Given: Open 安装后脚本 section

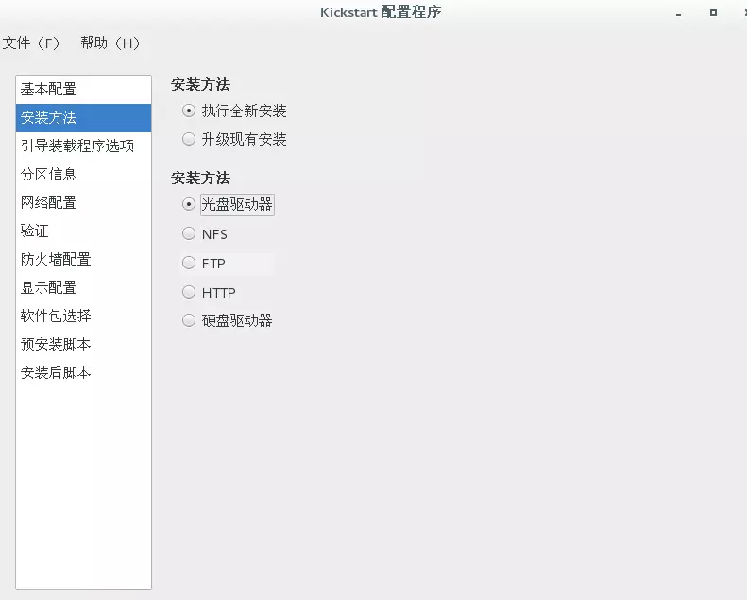Looking at the screenshot, I should [83, 372].
